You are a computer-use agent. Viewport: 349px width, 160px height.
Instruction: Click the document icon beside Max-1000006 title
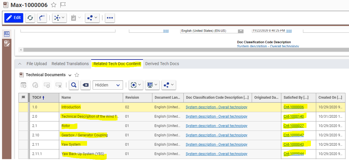(x=6, y=5)
